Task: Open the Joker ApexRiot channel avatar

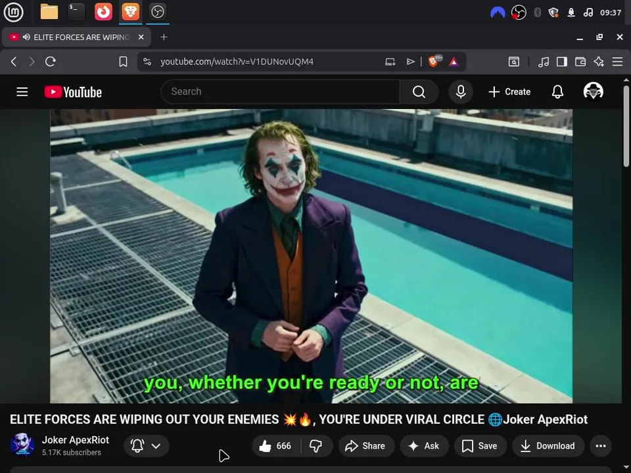Action: point(22,445)
